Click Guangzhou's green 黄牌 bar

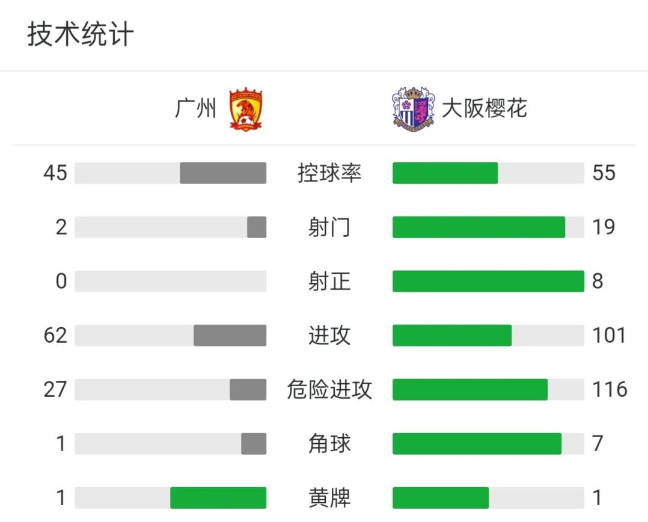(218, 498)
